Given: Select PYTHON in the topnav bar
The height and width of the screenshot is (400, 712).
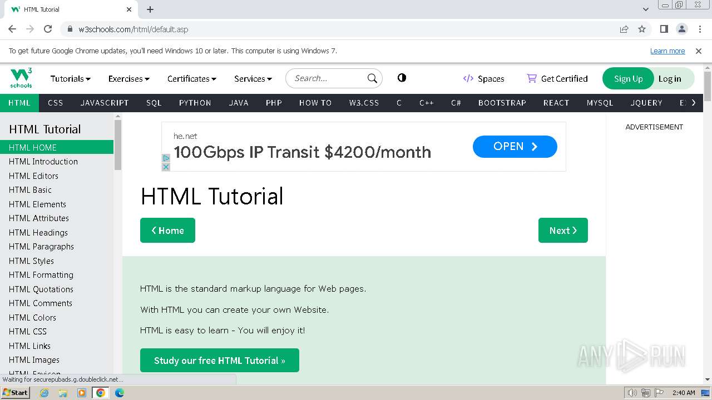Looking at the screenshot, I should pos(195,103).
